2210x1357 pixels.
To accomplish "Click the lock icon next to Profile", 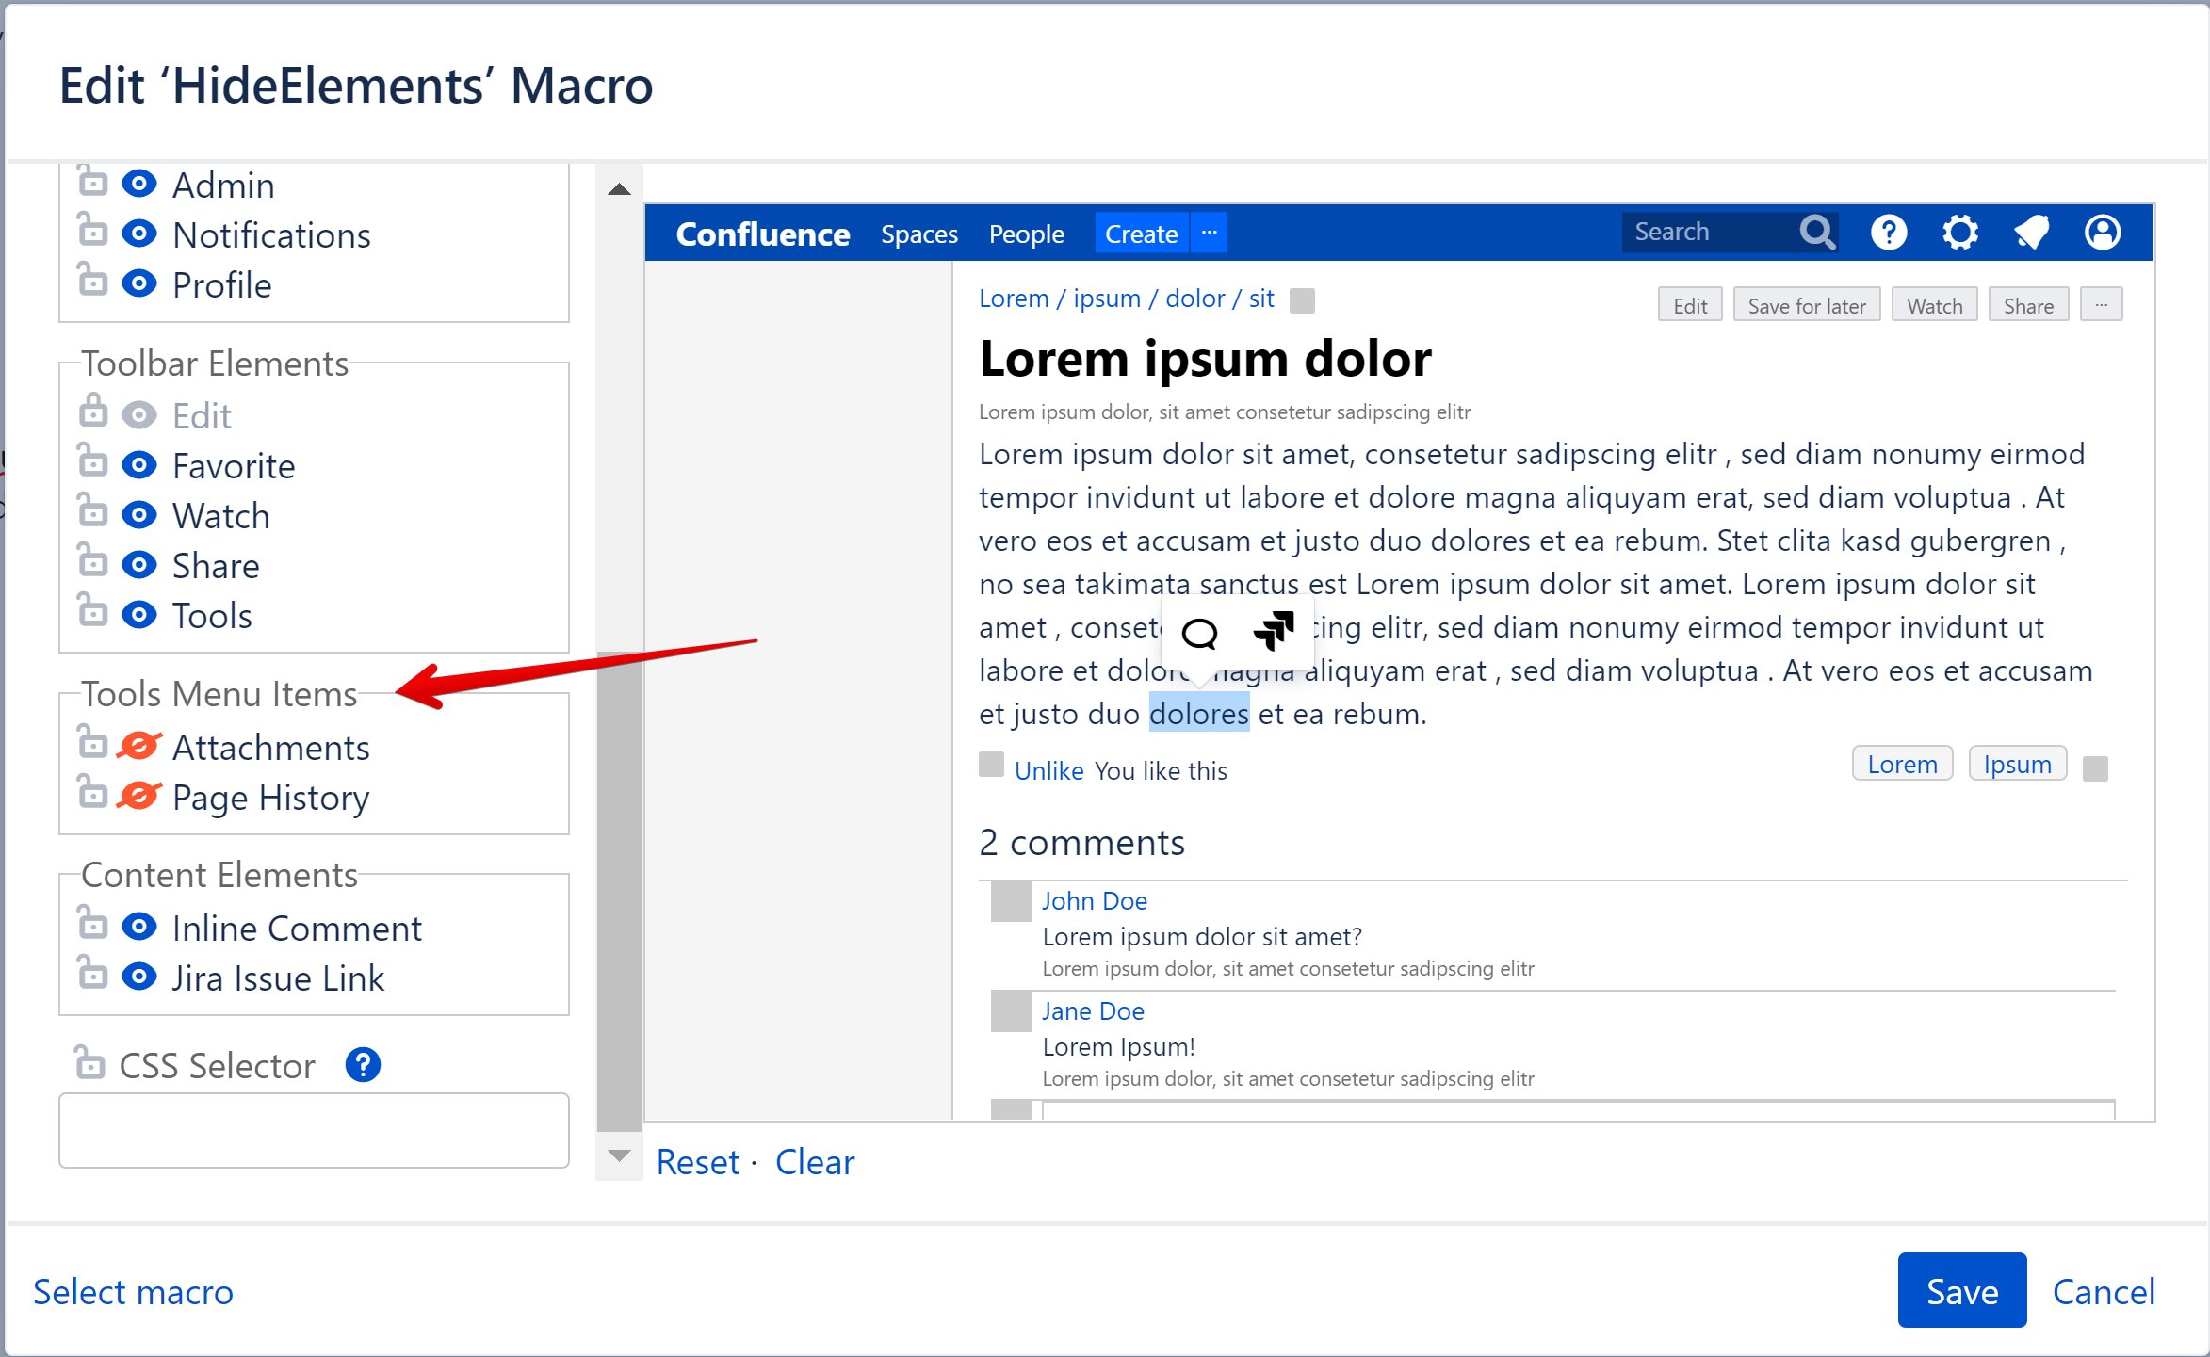I will 92,279.
